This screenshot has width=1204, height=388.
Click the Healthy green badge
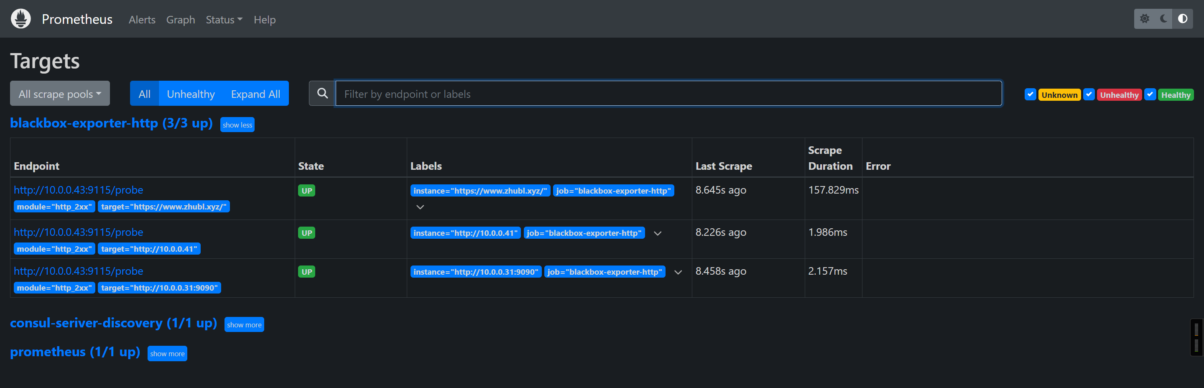(1176, 95)
